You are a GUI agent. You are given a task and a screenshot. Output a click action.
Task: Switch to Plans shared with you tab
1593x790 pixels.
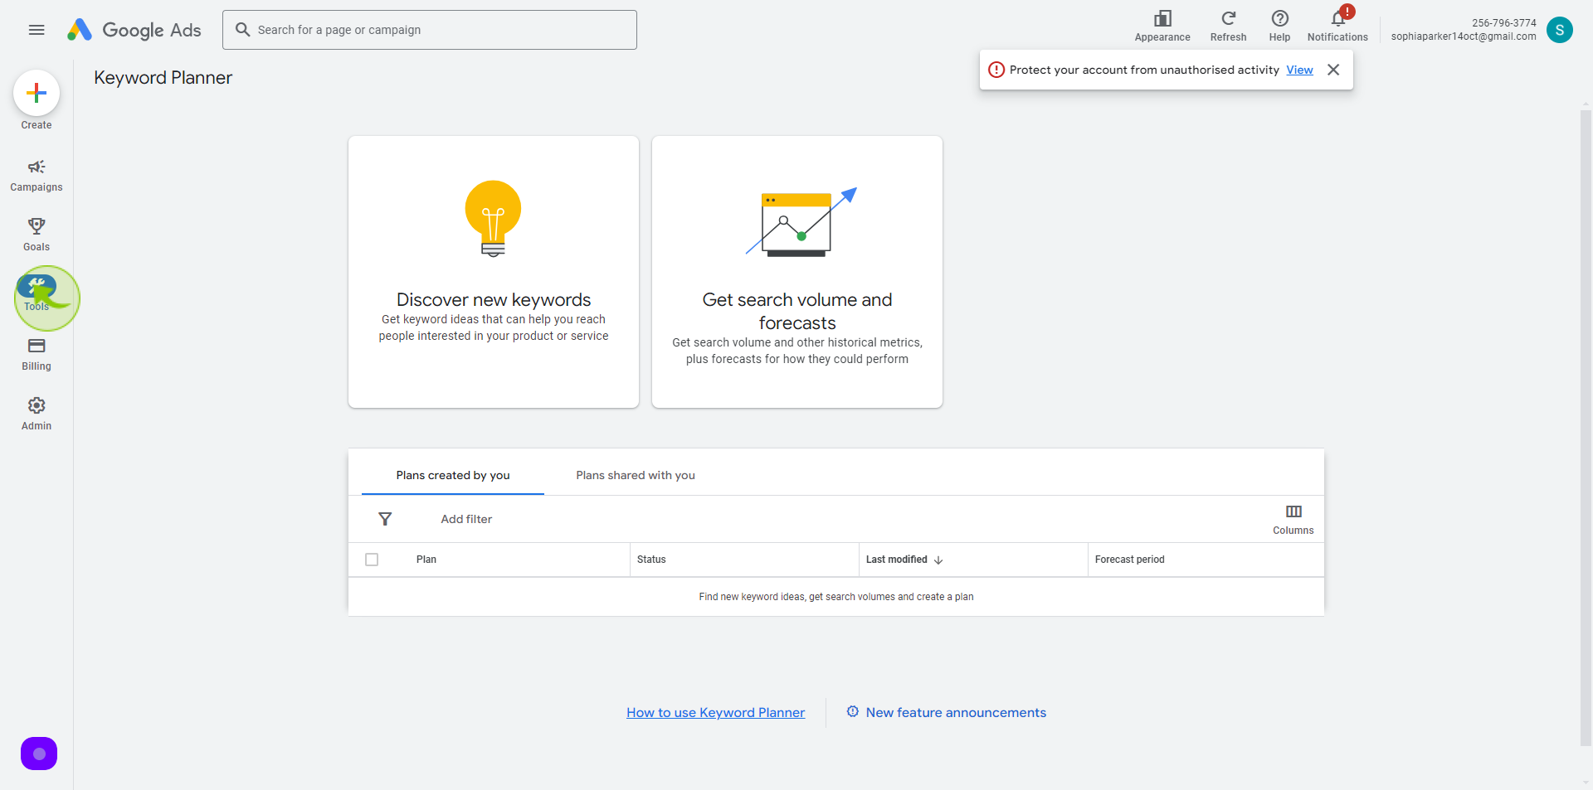tap(636, 475)
